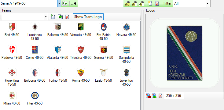Select the Palermo 49-50 team logo
224x110 pixels.
coord(58,27)
